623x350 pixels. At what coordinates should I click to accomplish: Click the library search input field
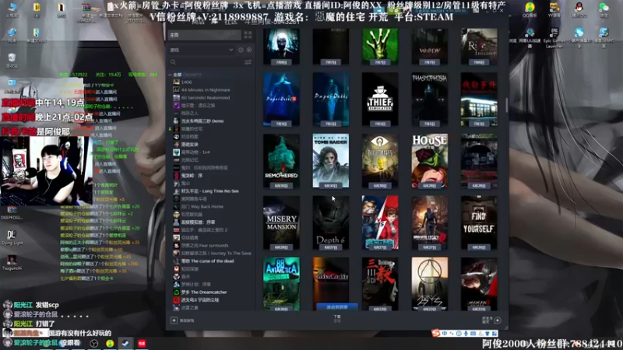click(x=209, y=62)
